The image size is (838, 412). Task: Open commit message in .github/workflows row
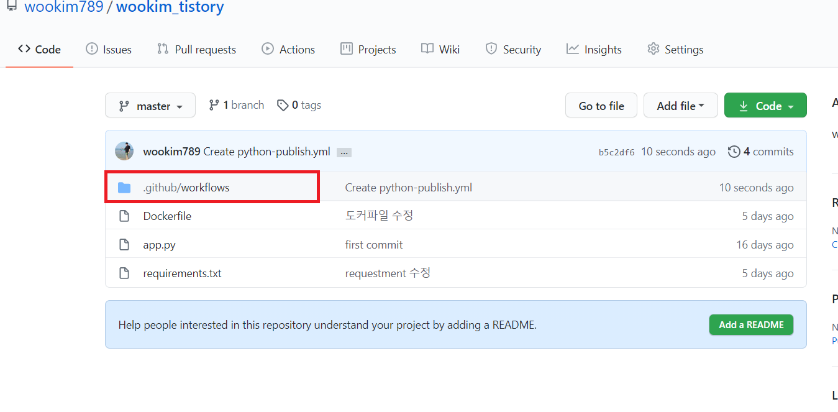tap(409, 188)
